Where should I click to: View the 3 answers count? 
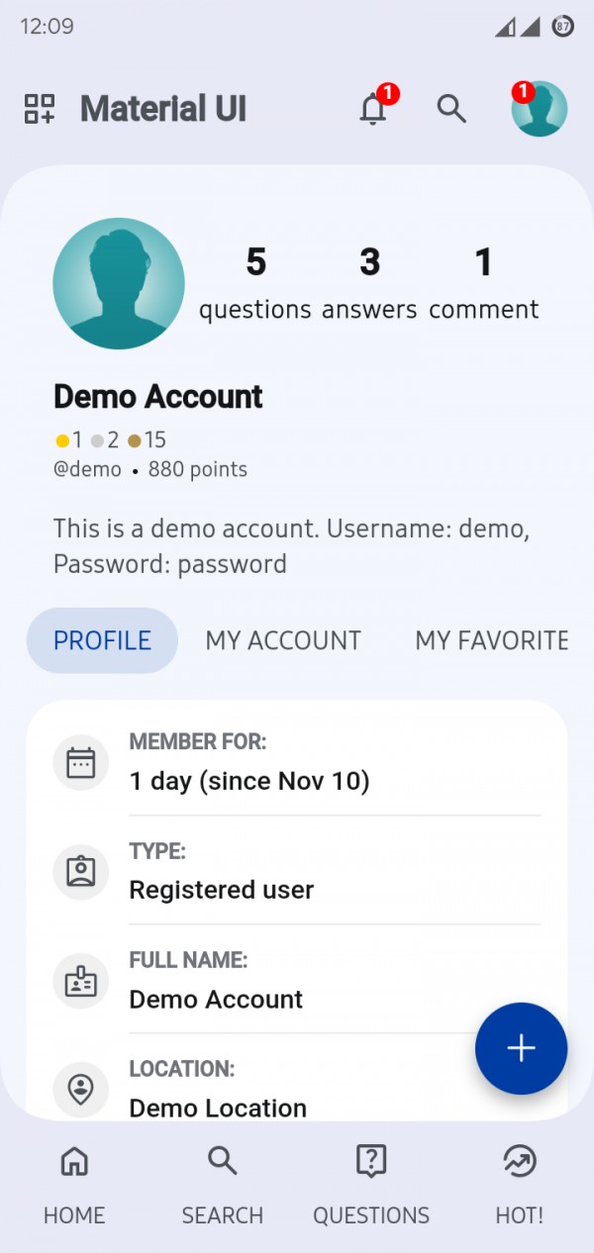pos(369,284)
